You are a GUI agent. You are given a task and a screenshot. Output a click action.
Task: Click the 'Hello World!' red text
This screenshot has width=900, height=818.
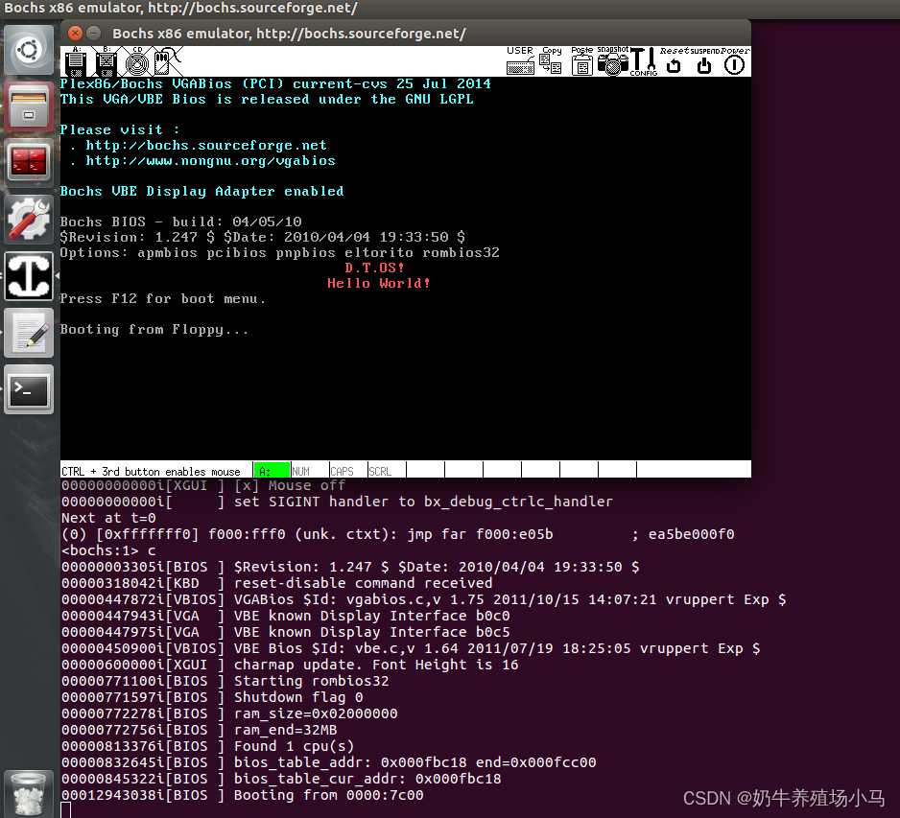tap(379, 283)
